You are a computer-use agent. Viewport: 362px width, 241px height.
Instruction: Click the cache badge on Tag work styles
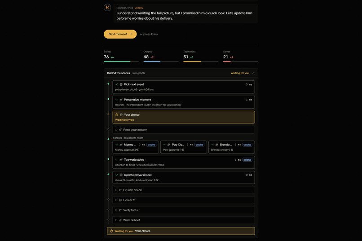[247, 160]
